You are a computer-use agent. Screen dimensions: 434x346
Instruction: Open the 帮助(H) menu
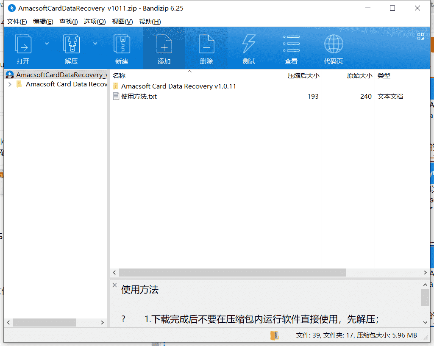click(x=150, y=22)
